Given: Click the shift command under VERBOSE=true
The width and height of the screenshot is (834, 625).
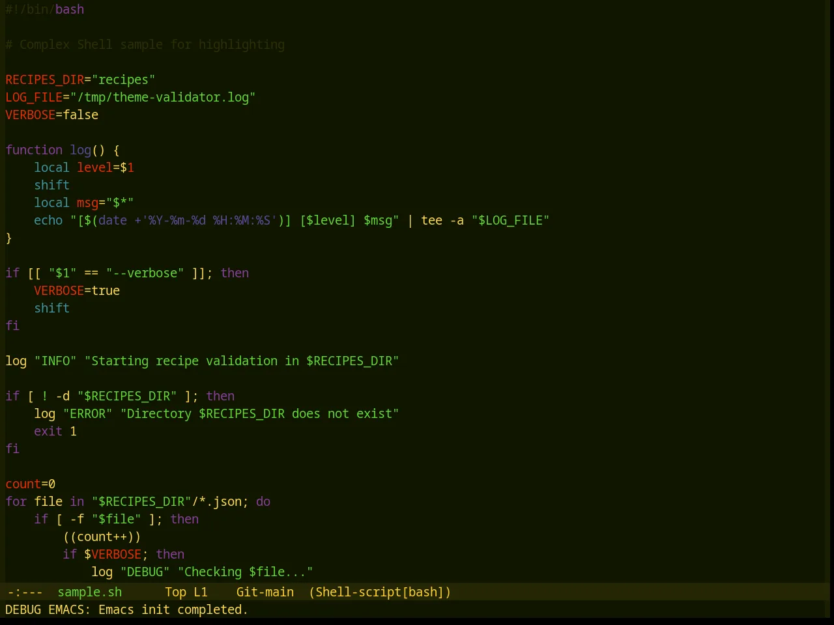Looking at the screenshot, I should point(51,308).
